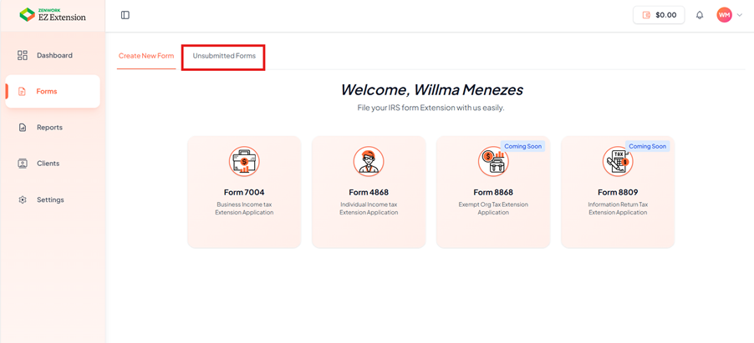Click the Zenwork EZ Extension logo
The height and width of the screenshot is (343, 754).
[x=52, y=15]
